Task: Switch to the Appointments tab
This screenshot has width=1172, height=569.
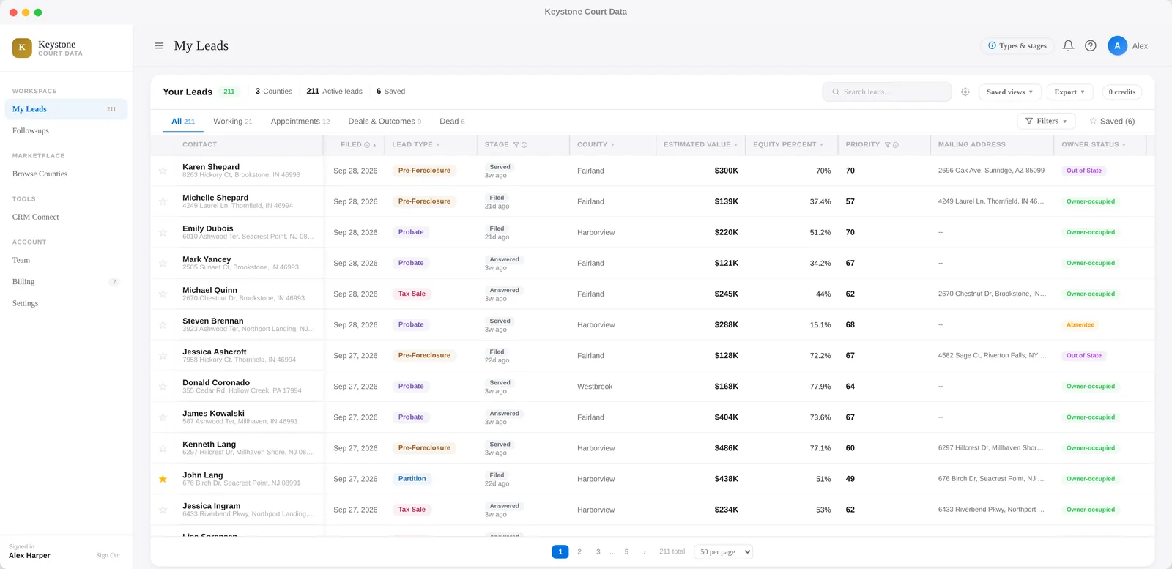Action: [300, 122]
